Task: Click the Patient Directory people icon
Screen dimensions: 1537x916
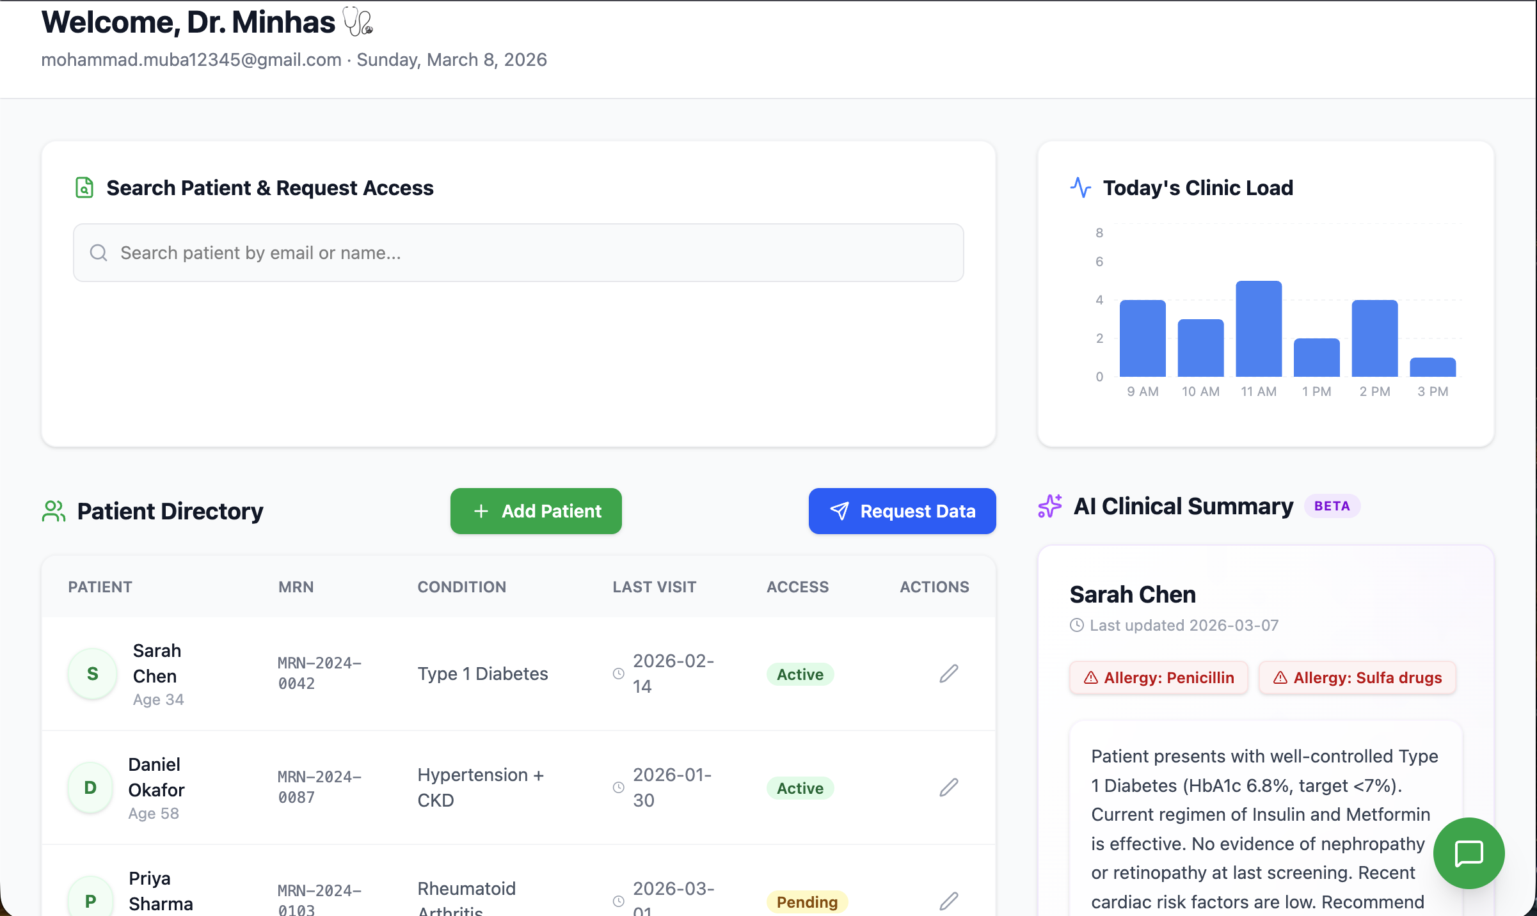Action: point(54,511)
